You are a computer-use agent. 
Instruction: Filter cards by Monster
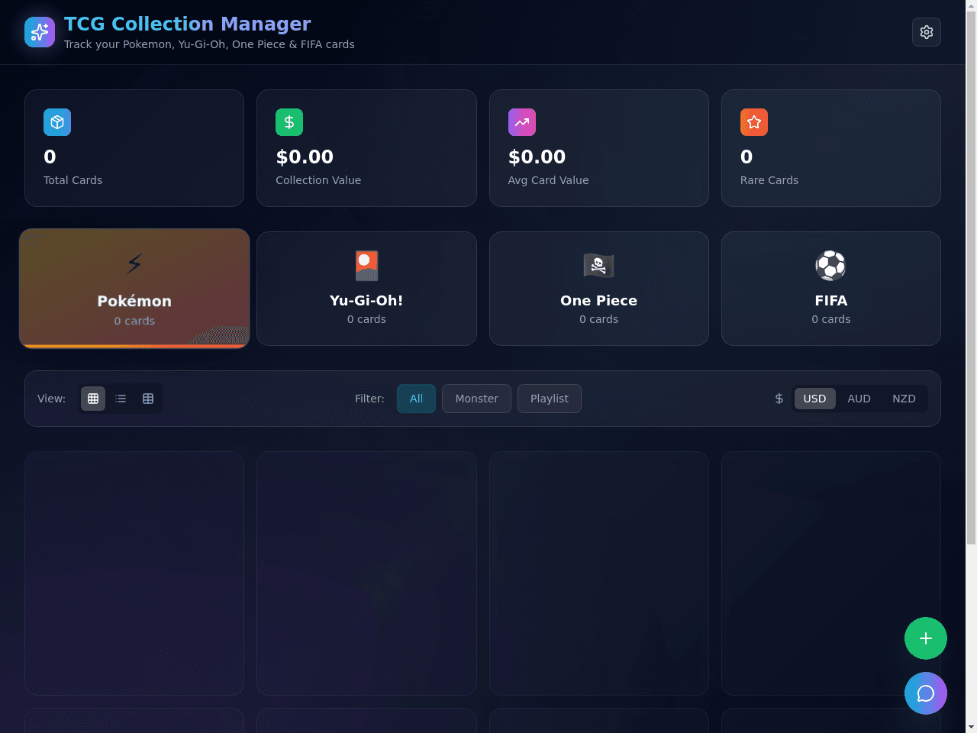pos(476,399)
